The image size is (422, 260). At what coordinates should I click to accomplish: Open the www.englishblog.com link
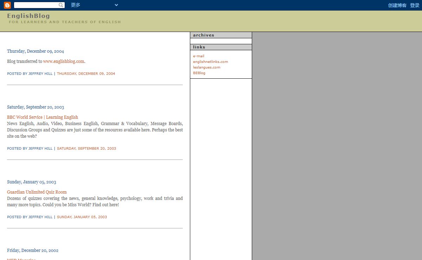point(64,61)
